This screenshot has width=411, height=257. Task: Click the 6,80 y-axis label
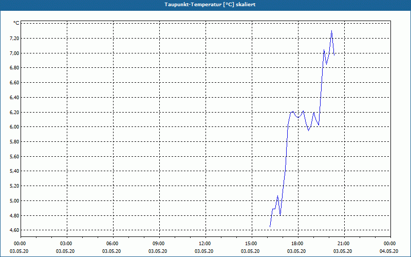click(15, 68)
